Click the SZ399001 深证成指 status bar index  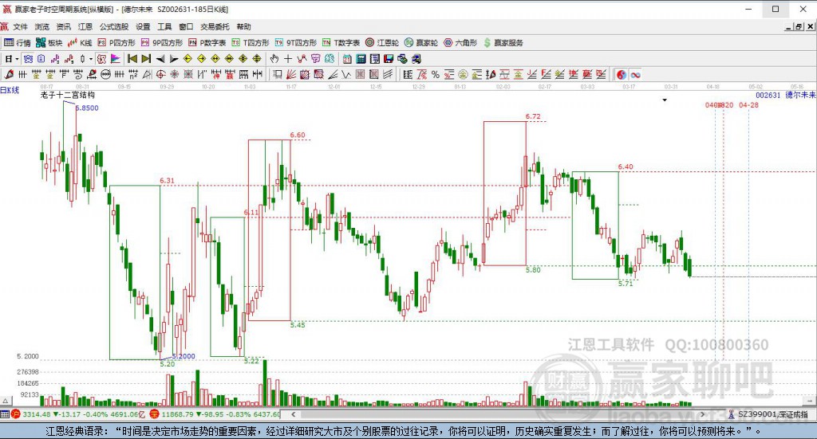[772, 414]
